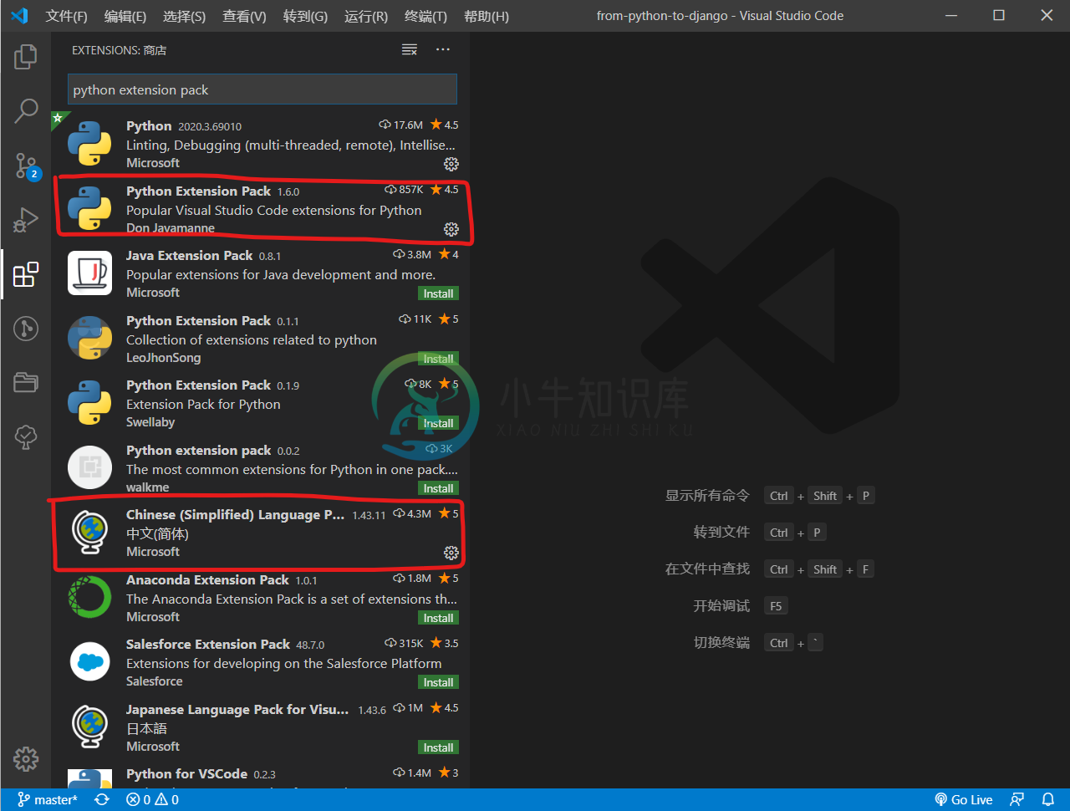
Task: Open gear menu for Python extension
Action: (451, 164)
